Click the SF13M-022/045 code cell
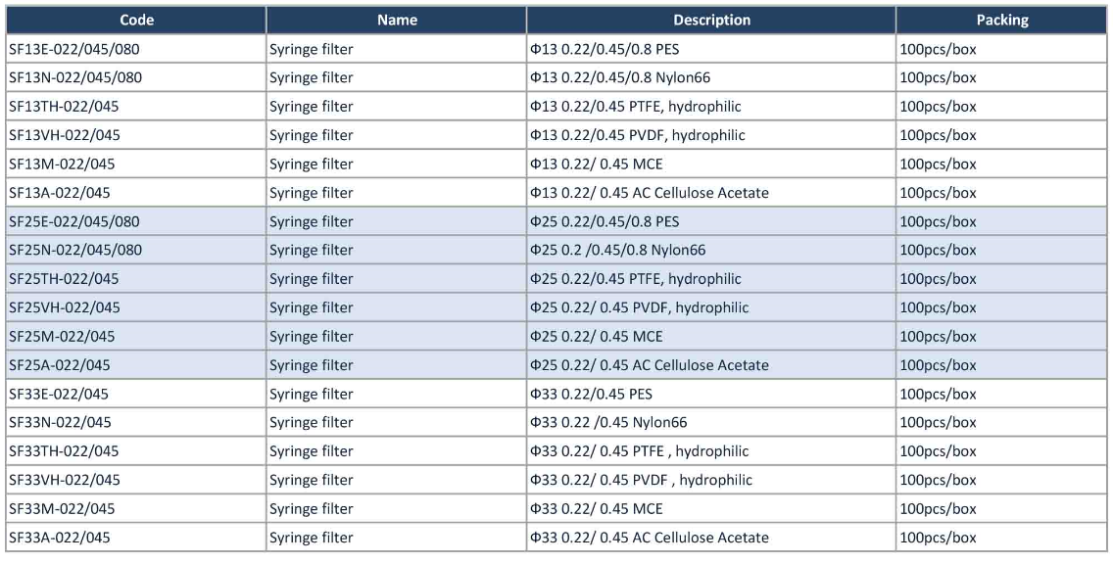Viewport: 1113px width, 564px height. 136,164
